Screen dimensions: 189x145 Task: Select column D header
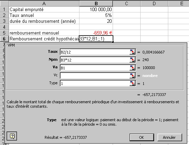pyautogui.click(x=154, y=3)
